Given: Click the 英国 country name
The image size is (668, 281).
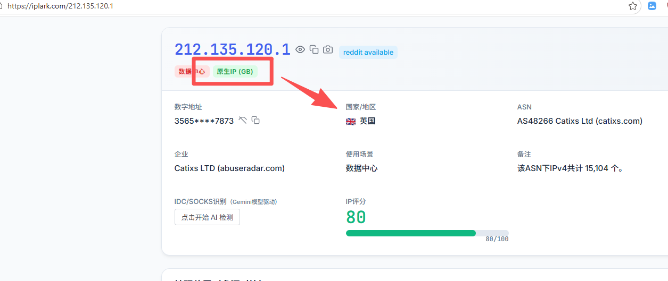Looking at the screenshot, I should tap(367, 121).
